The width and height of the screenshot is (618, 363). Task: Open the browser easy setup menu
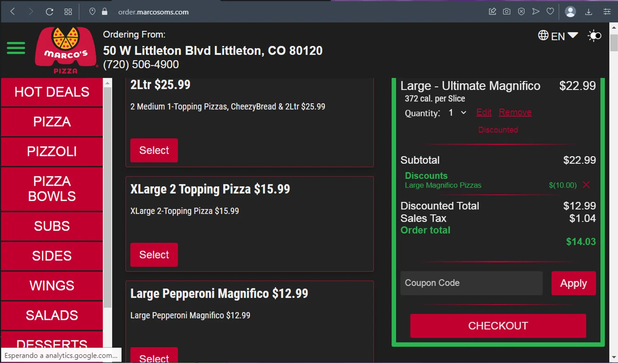[x=607, y=12]
